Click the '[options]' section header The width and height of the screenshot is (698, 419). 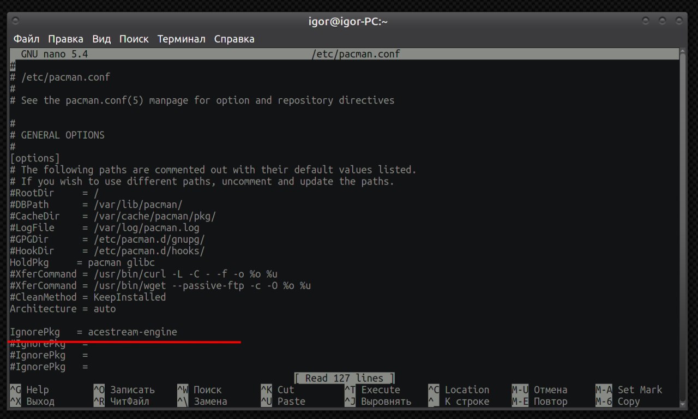[35, 158]
